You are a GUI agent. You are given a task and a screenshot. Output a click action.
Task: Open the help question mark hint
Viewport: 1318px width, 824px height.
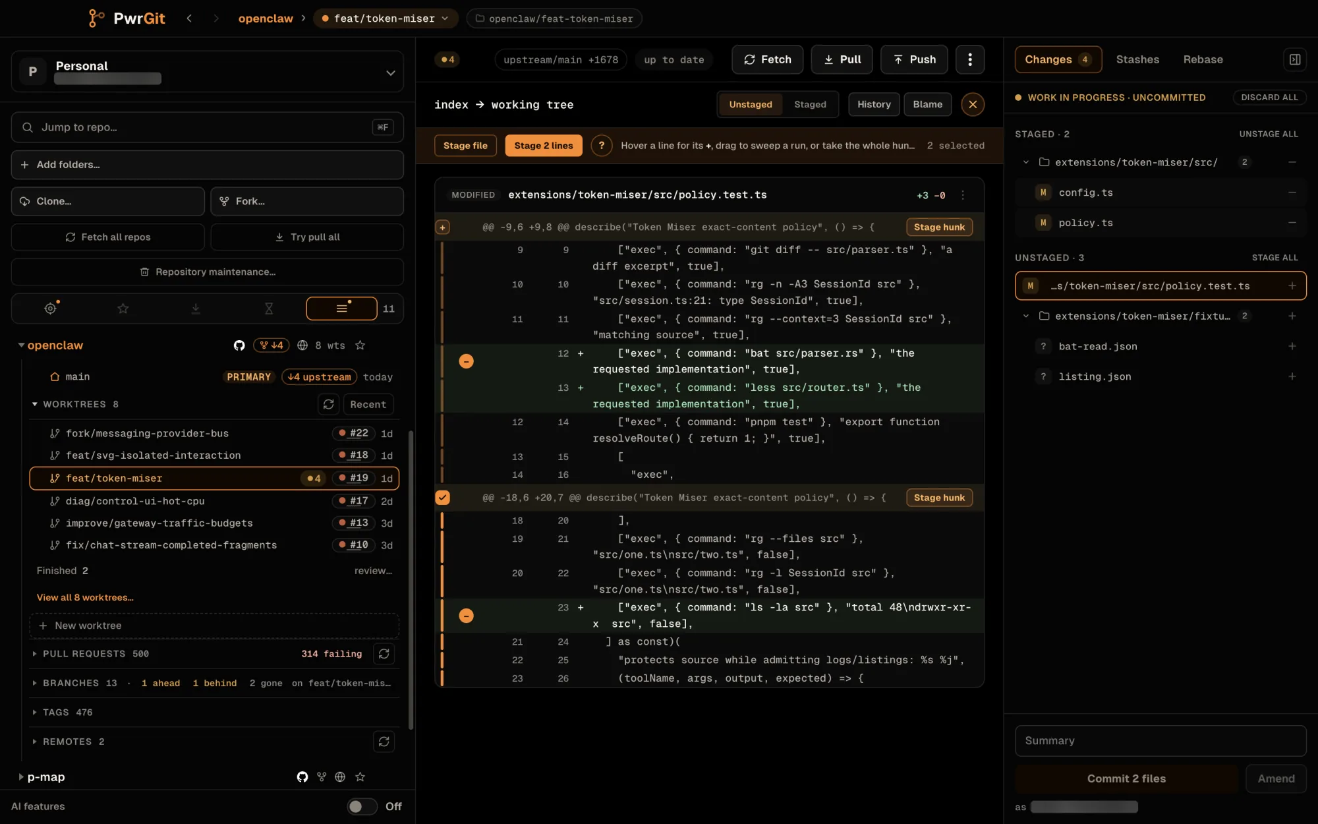click(x=601, y=146)
